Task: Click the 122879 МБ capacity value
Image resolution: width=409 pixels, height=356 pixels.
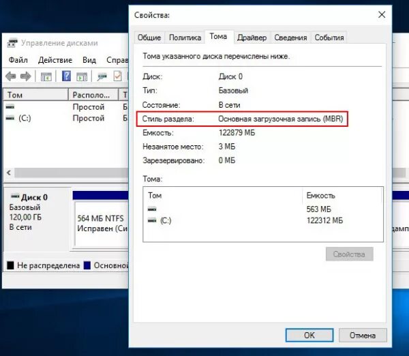Action: [237, 133]
